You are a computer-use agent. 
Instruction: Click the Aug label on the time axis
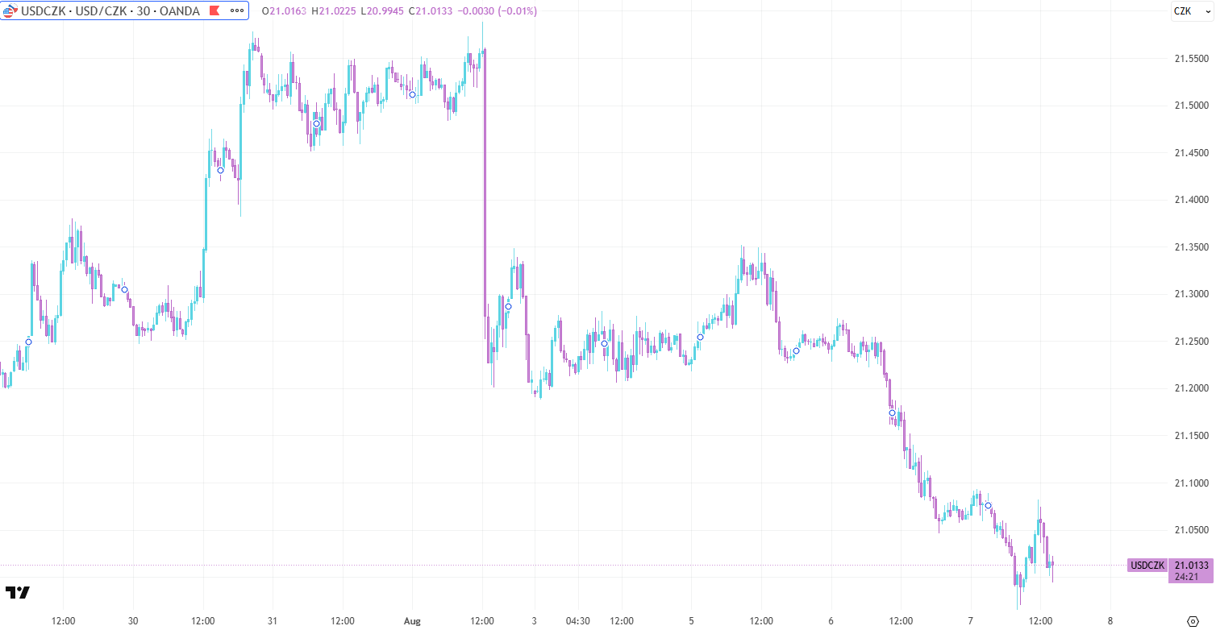click(x=412, y=620)
